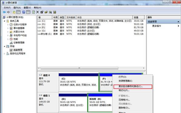Select the (C:) 30.01 GB partition block
This screenshot has width=181, height=113.
tap(79, 82)
